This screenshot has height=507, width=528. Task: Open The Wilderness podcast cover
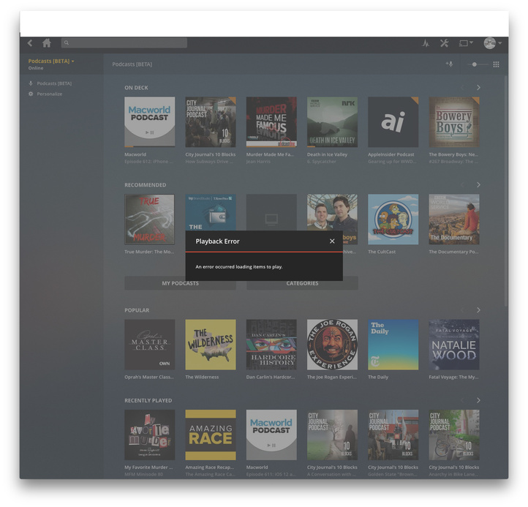[211, 345]
